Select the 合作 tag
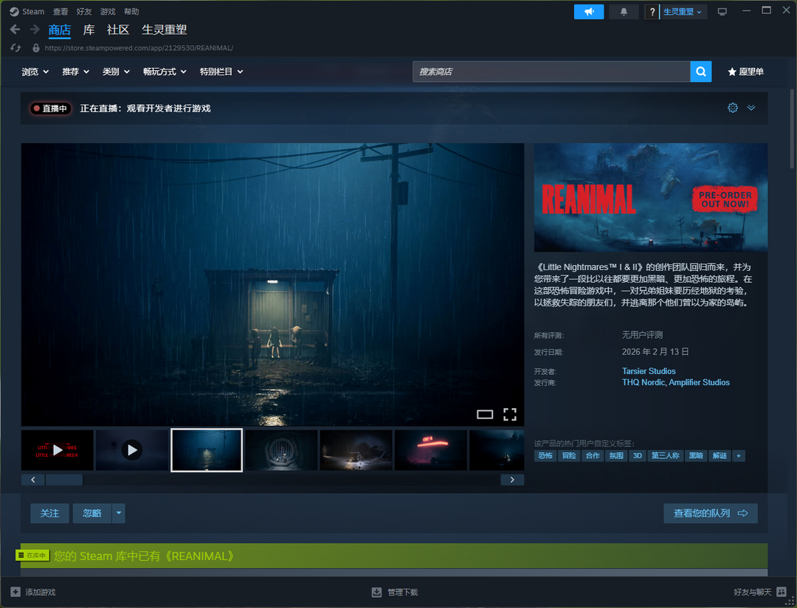The height and width of the screenshot is (608, 797). click(x=593, y=456)
